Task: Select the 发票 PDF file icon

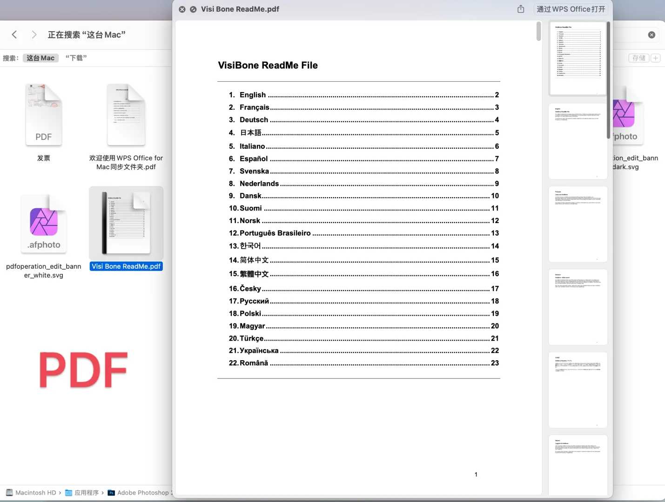Action: point(44,115)
